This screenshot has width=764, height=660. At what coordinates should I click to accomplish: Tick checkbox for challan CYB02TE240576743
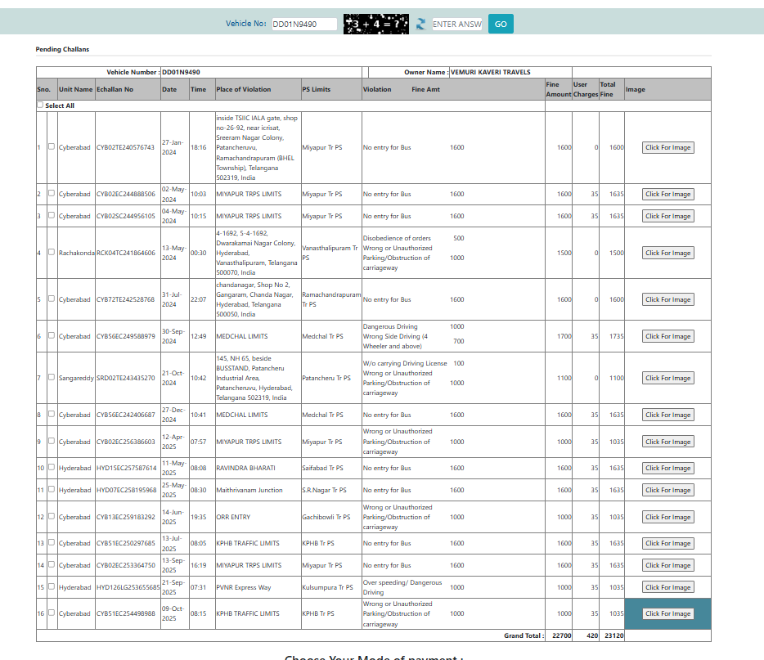pyautogui.click(x=52, y=147)
